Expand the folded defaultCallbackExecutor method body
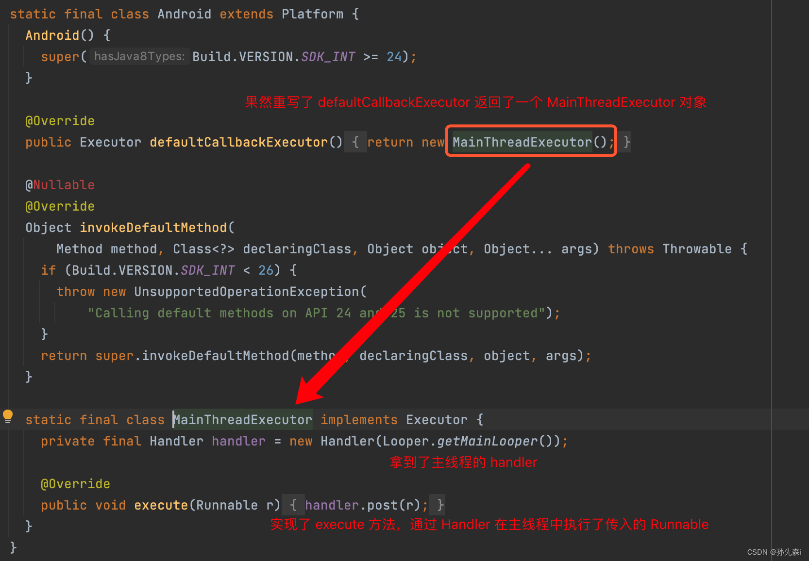Image resolution: width=809 pixels, height=561 pixels. 355,142
